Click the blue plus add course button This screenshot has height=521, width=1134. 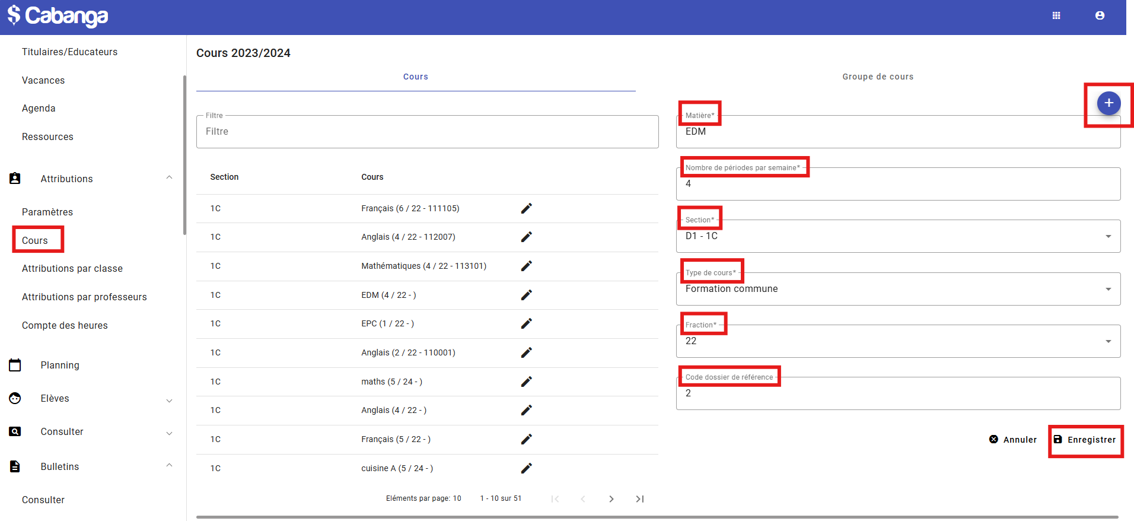coord(1108,103)
